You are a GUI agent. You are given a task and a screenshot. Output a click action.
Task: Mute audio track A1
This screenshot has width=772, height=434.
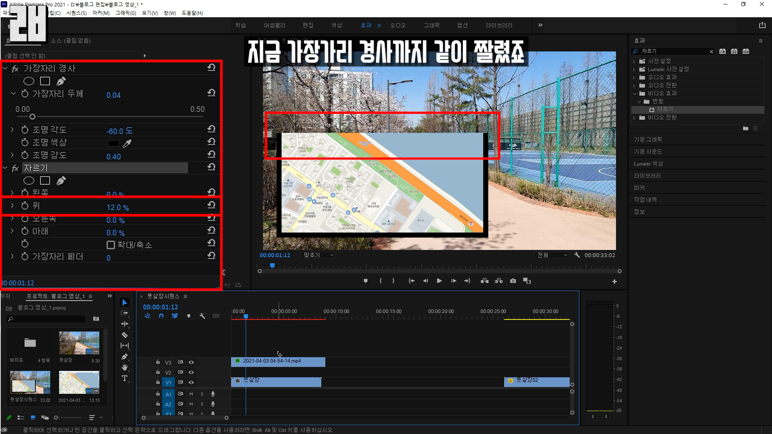coord(191,394)
